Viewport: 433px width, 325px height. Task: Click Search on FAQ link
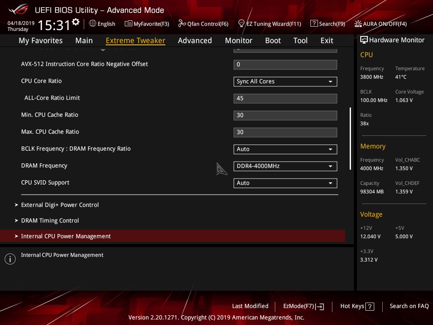tap(409, 306)
